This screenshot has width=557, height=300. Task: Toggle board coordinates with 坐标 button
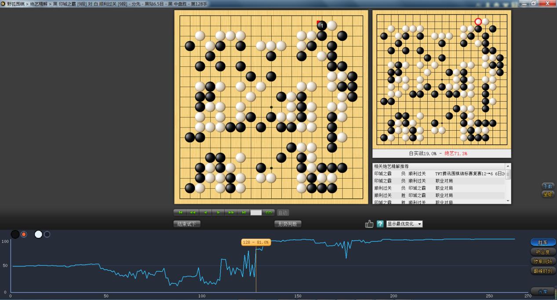[x=547, y=194]
